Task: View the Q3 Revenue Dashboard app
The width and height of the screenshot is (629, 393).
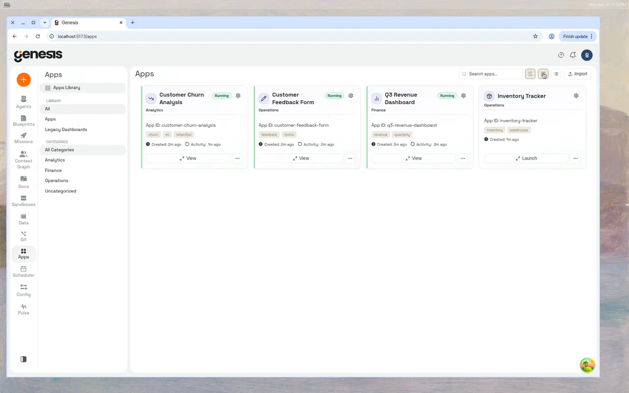Action: point(414,158)
